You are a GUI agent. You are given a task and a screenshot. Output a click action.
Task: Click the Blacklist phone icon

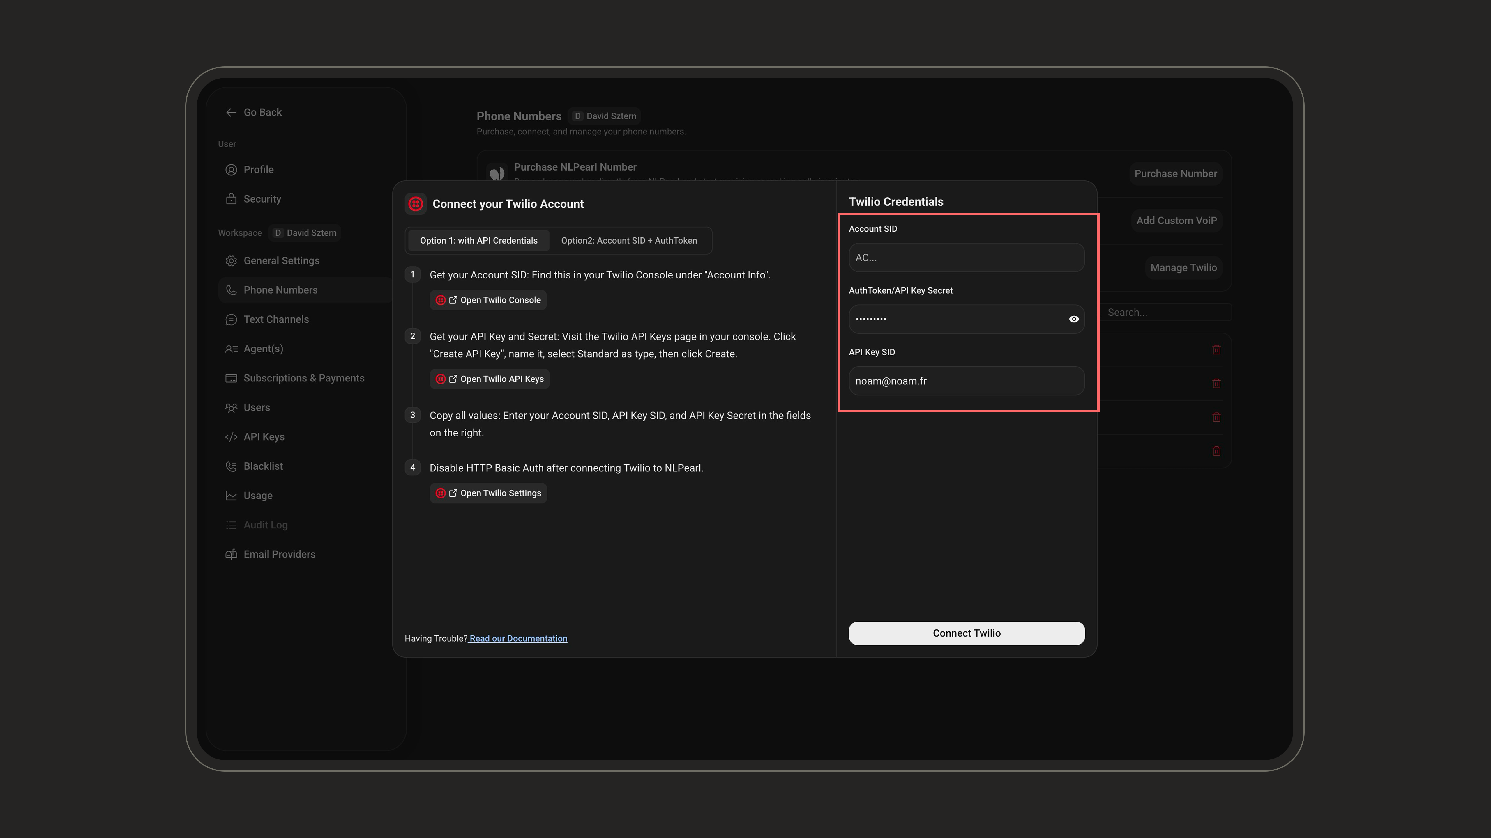coord(231,466)
